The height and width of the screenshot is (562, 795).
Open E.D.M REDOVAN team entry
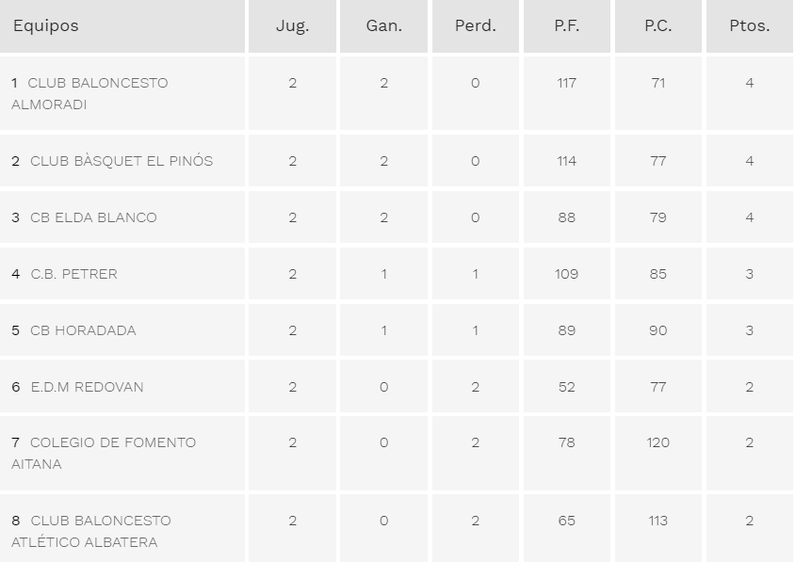tap(88, 387)
